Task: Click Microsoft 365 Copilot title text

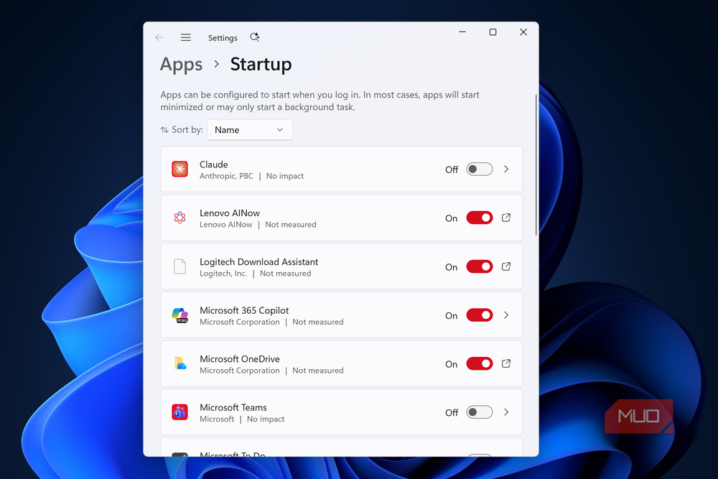Action: (244, 310)
